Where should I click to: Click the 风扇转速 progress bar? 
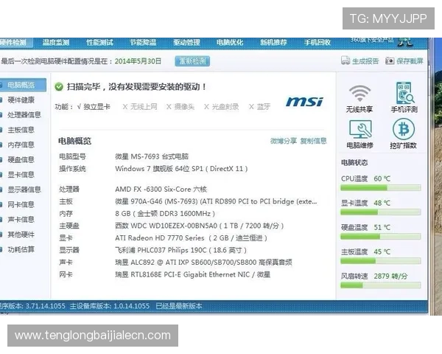coord(381,285)
